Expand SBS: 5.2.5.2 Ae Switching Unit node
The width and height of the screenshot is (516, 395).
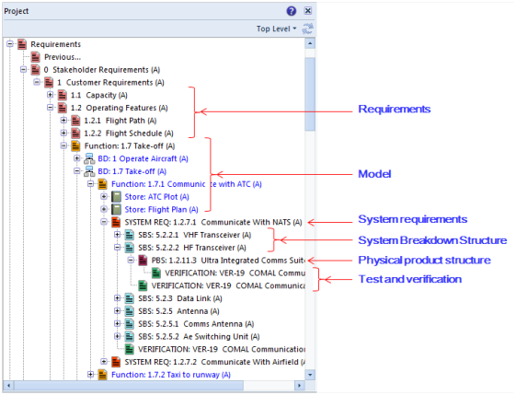pyautogui.click(x=117, y=336)
